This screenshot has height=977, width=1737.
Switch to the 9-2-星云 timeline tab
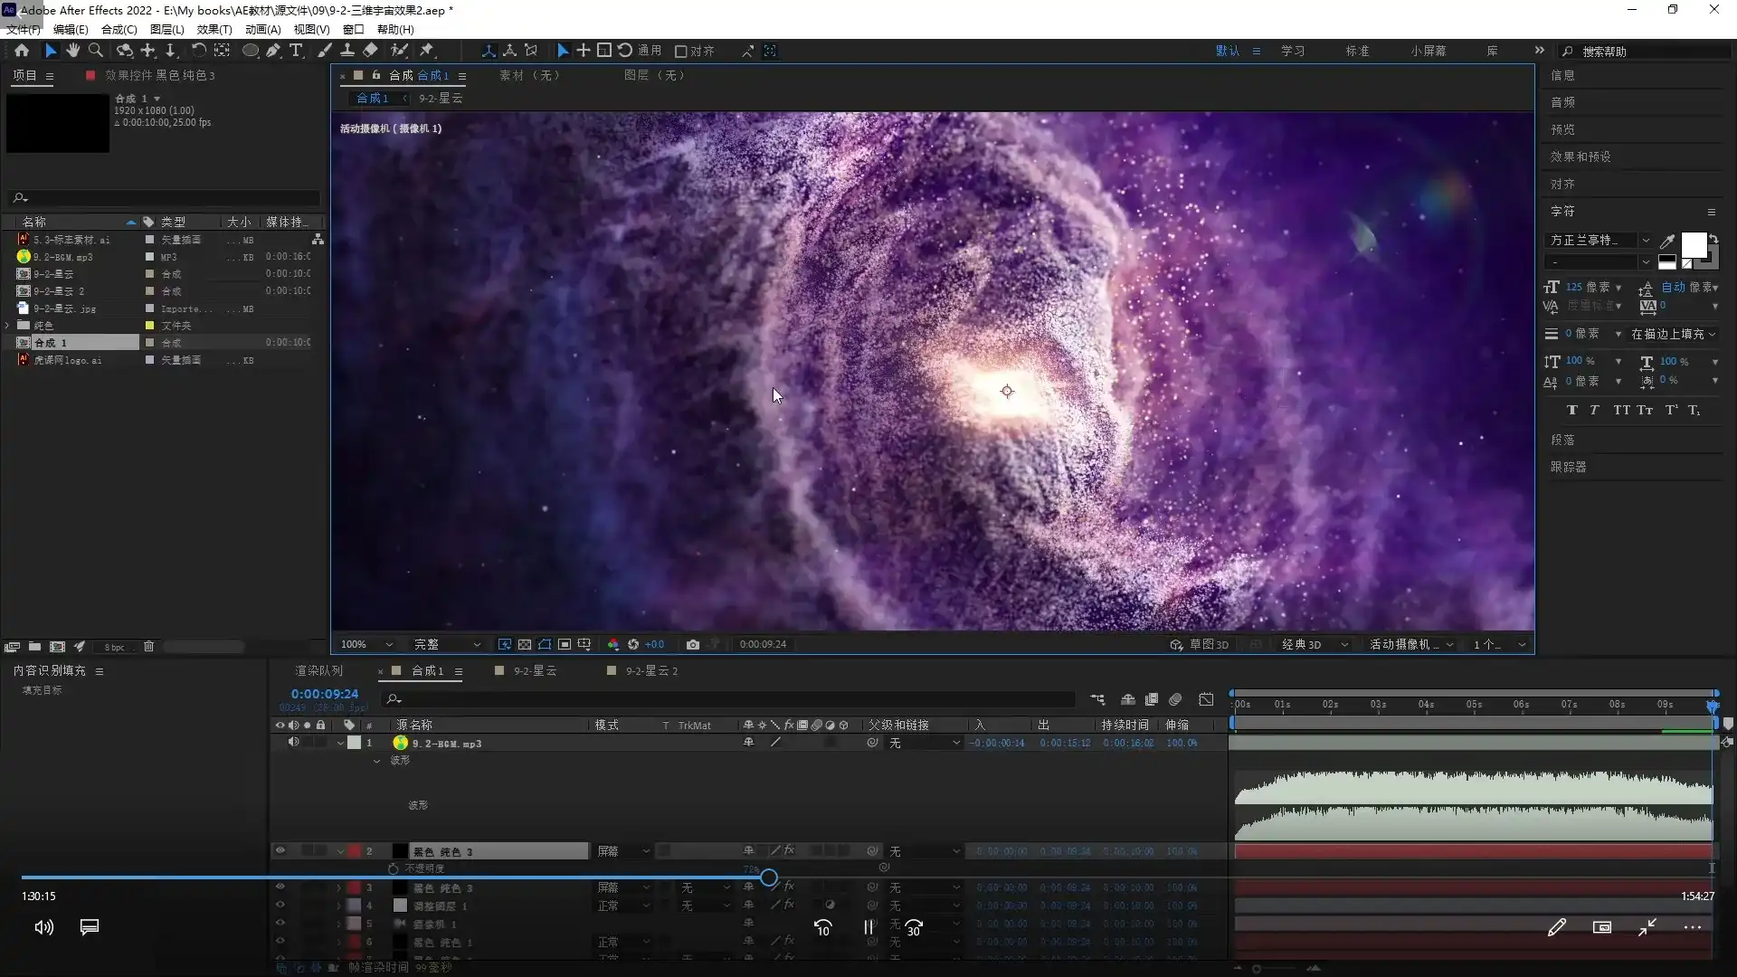coord(535,670)
